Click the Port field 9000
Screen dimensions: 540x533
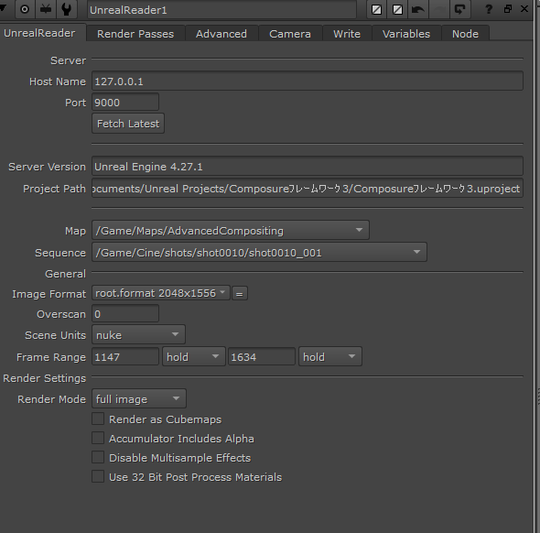[125, 103]
